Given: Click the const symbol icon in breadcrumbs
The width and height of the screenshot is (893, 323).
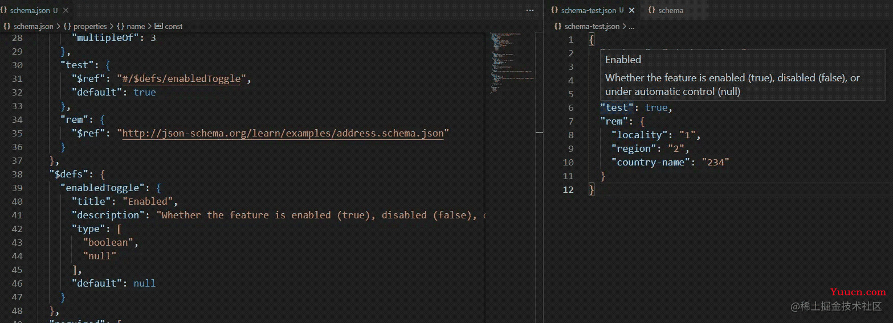Looking at the screenshot, I should click(159, 26).
